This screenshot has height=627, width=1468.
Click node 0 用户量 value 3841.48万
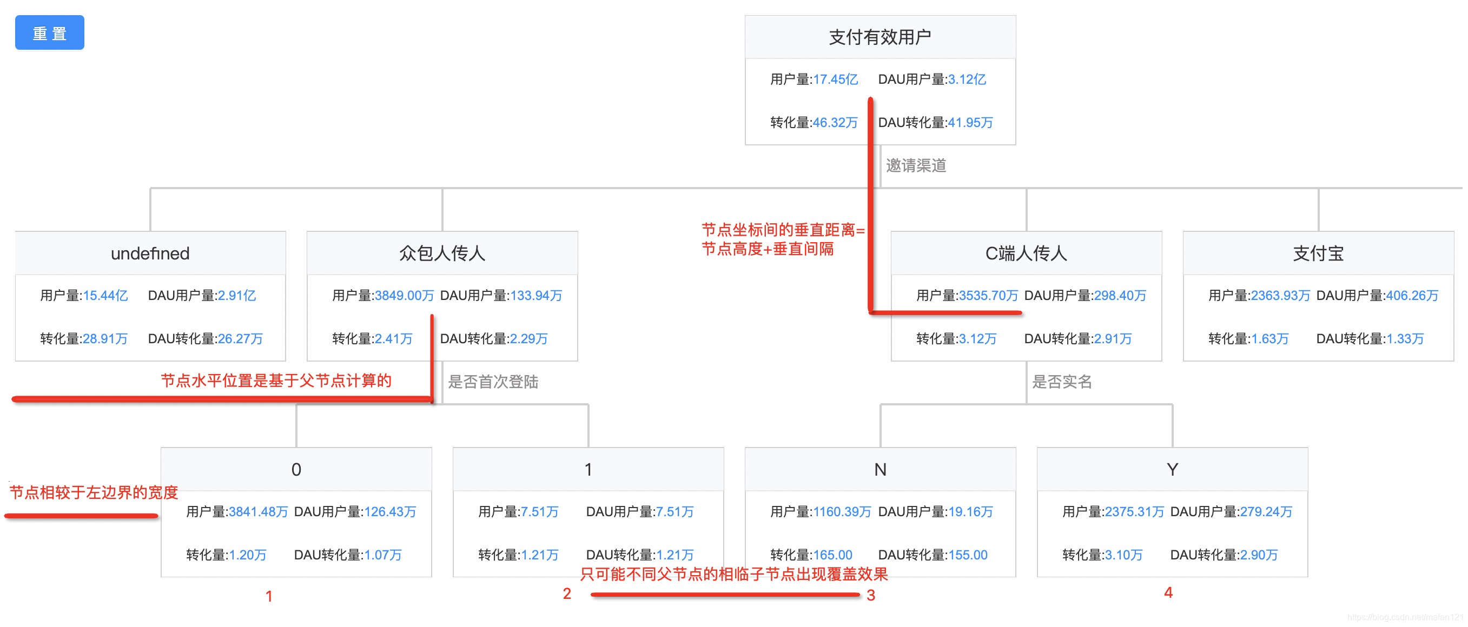coord(259,512)
